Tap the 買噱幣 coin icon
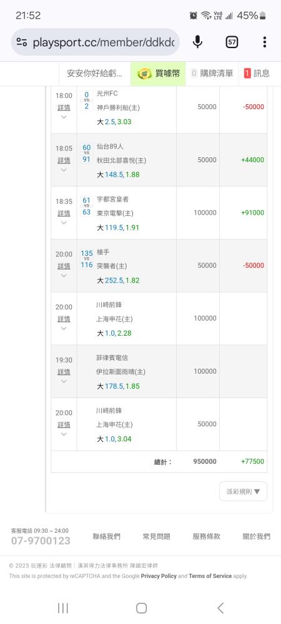The width and height of the screenshot is (281, 624). (x=145, y=74)
